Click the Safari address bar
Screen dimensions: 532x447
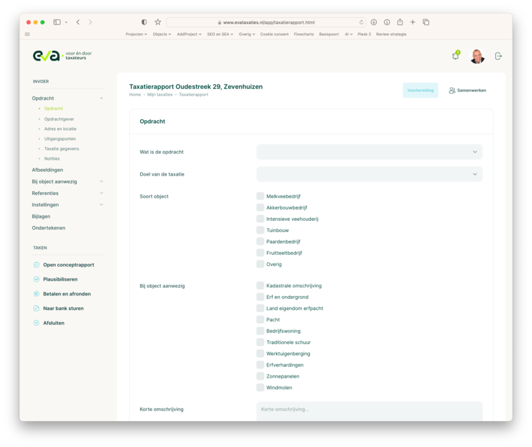pos(266,23)
